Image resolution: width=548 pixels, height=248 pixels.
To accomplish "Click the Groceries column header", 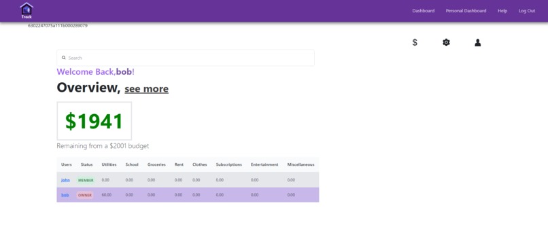I will [156, 164].
